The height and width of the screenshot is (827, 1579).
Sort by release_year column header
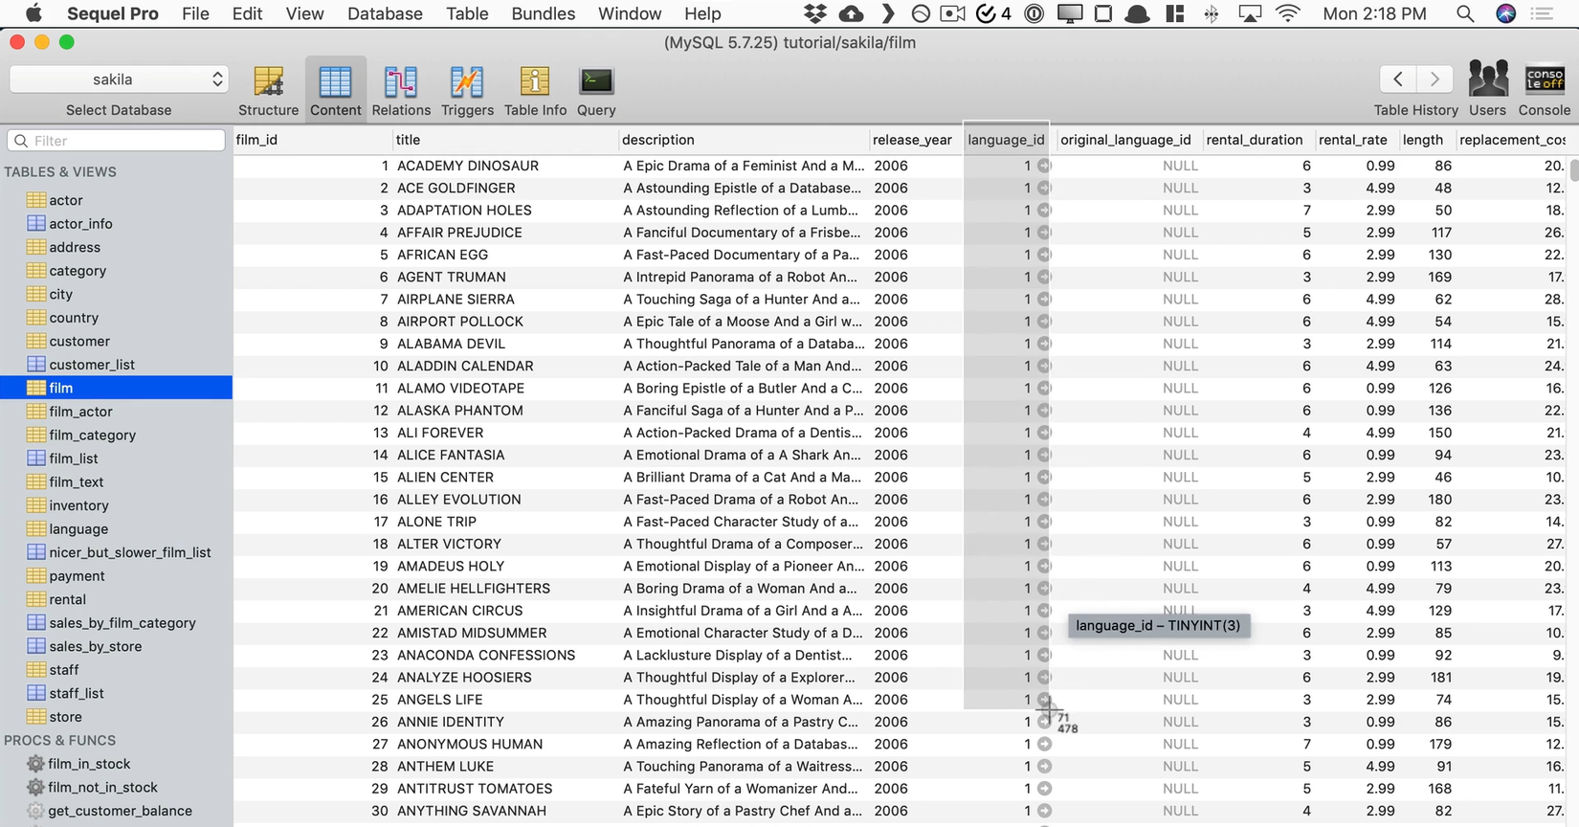tap(915, 140)
